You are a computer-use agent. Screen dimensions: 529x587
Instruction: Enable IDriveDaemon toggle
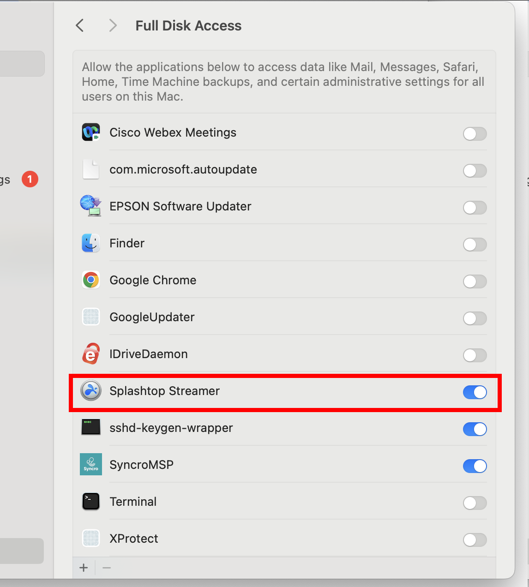[475, 355]
